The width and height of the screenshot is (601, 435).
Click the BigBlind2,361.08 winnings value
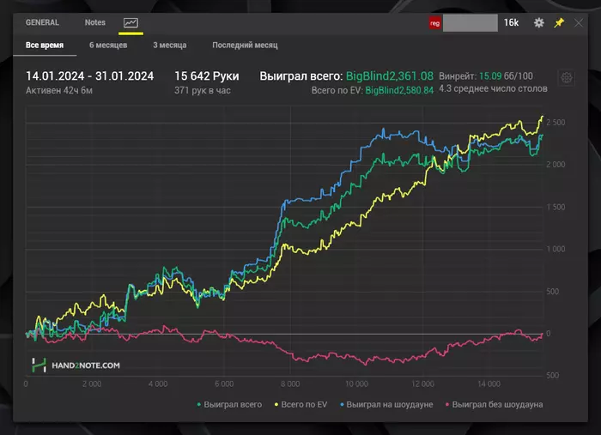point(390,76)
